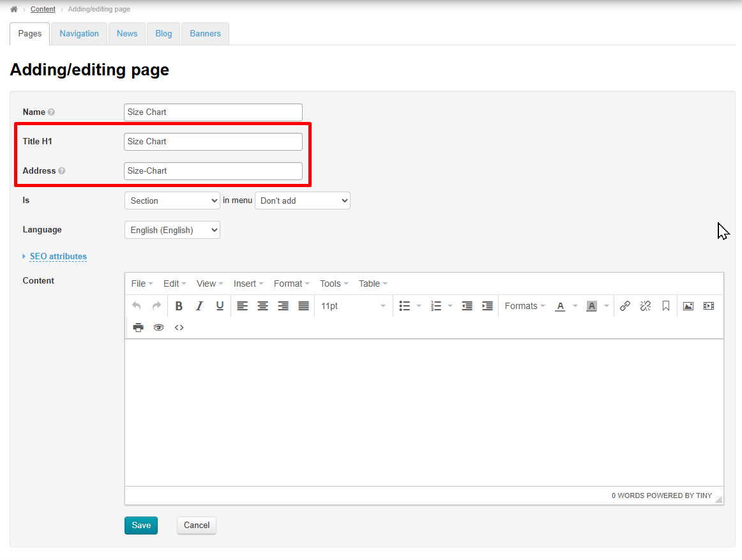Image resolution: width=742 pixels, height=560 pixels.
Task: Toggle bold formatting in editor toolbar
Action: (x=179, y=306)
